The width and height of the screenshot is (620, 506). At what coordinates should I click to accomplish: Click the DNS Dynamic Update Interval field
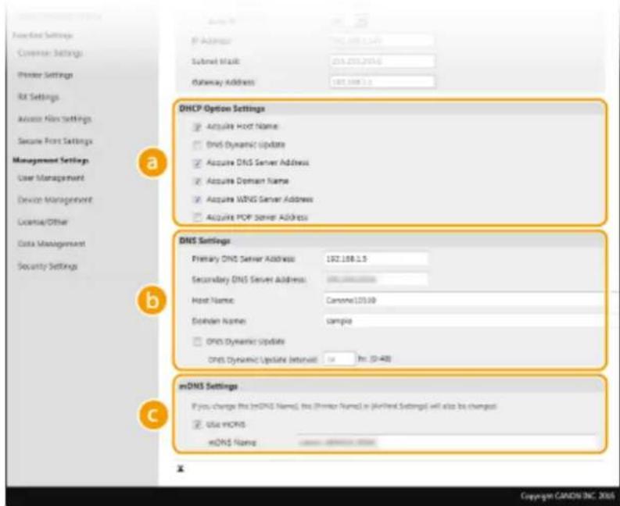pos(339,359)
